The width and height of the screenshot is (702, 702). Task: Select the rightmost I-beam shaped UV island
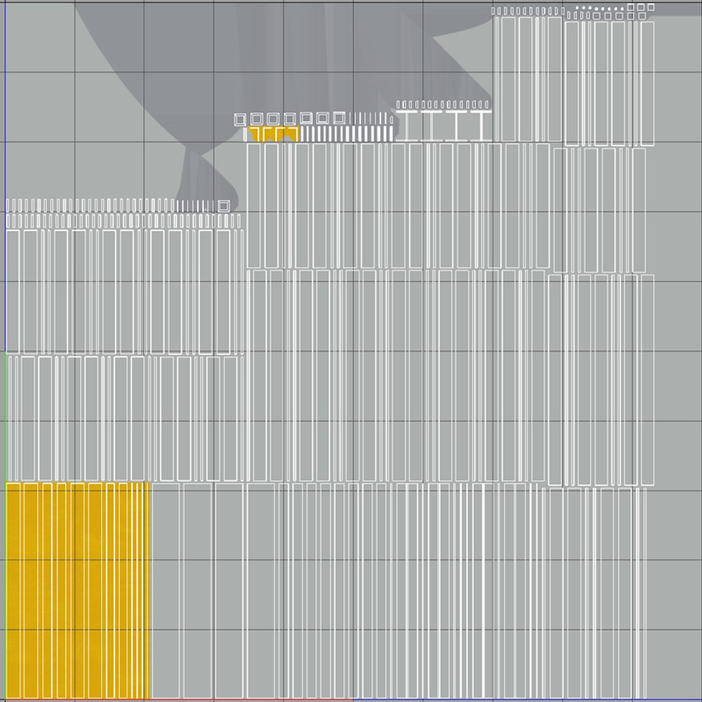tap(481, 126)
